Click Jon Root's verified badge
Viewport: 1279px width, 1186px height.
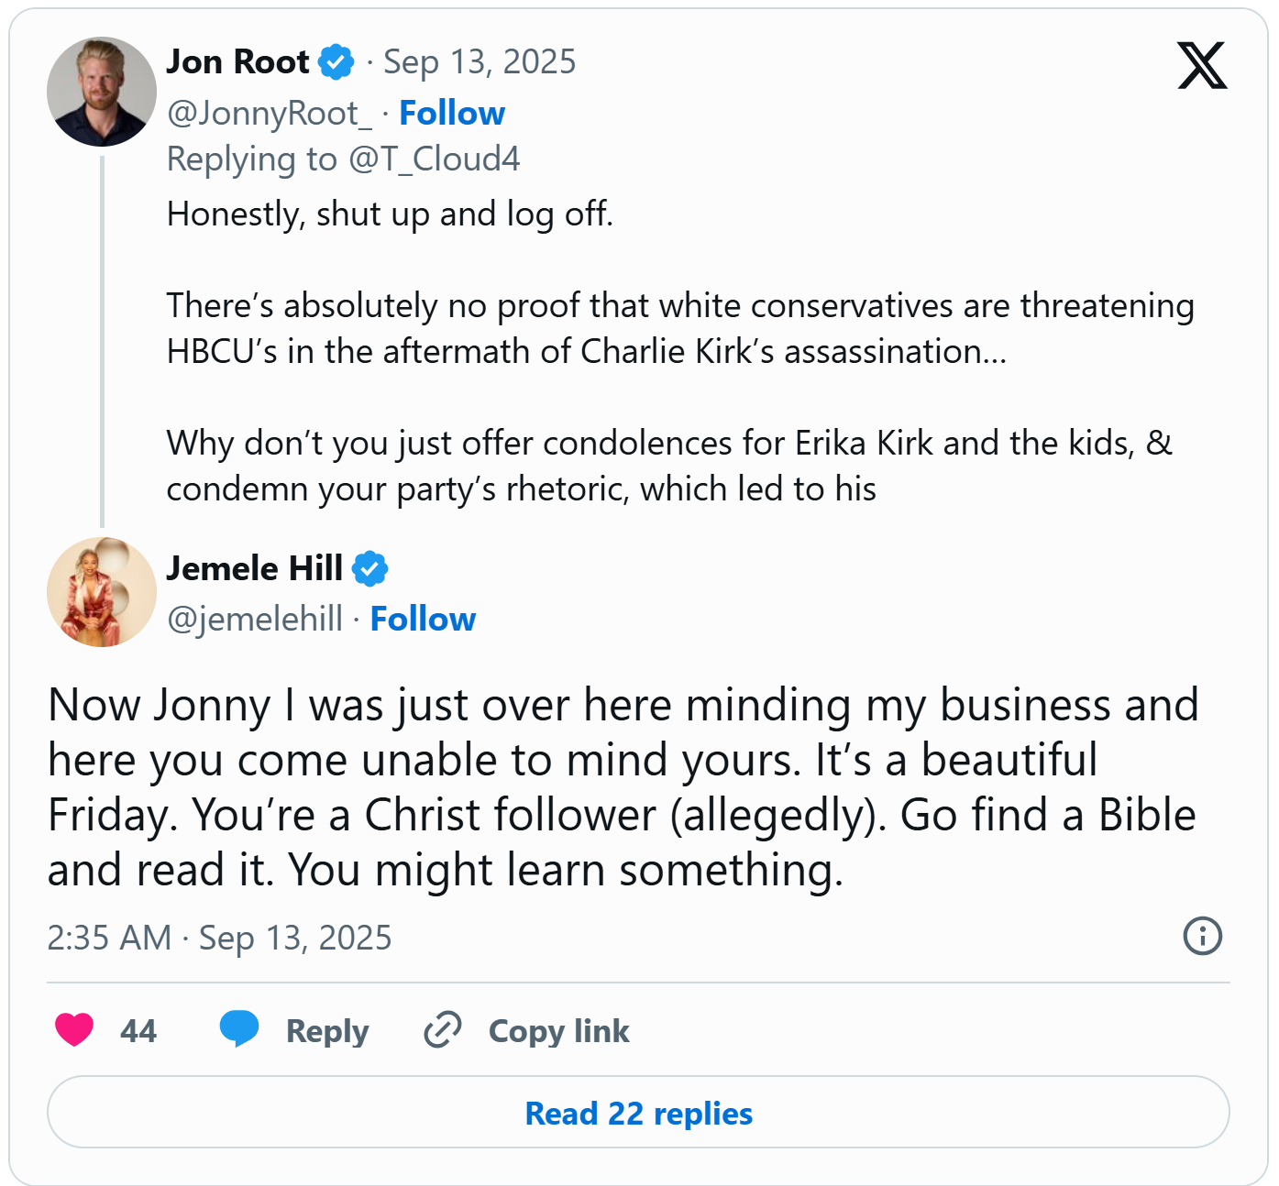click(x=336, y=62)
